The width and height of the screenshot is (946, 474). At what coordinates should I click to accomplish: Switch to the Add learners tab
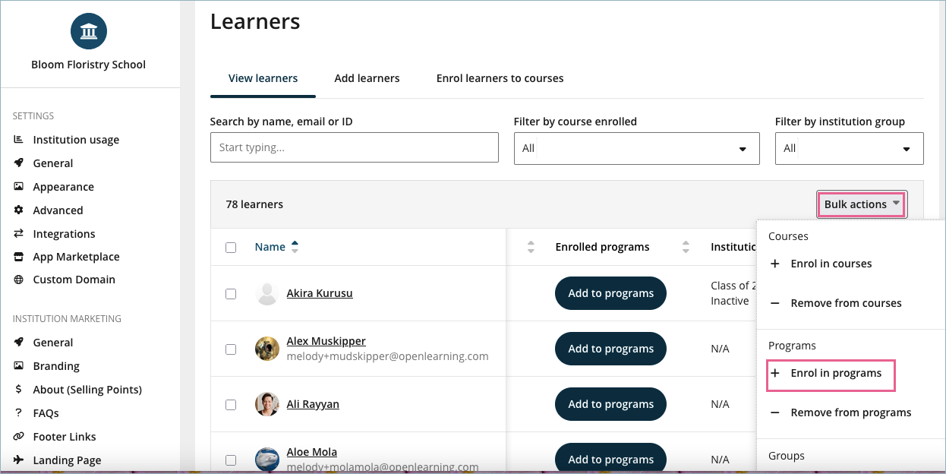[367, 78]
